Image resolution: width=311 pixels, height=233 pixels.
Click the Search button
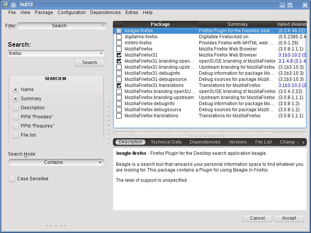(89, 63)
